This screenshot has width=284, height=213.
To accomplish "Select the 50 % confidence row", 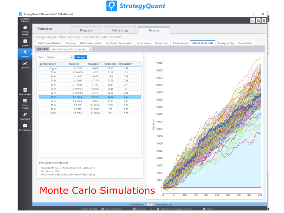I will (90, 72).
